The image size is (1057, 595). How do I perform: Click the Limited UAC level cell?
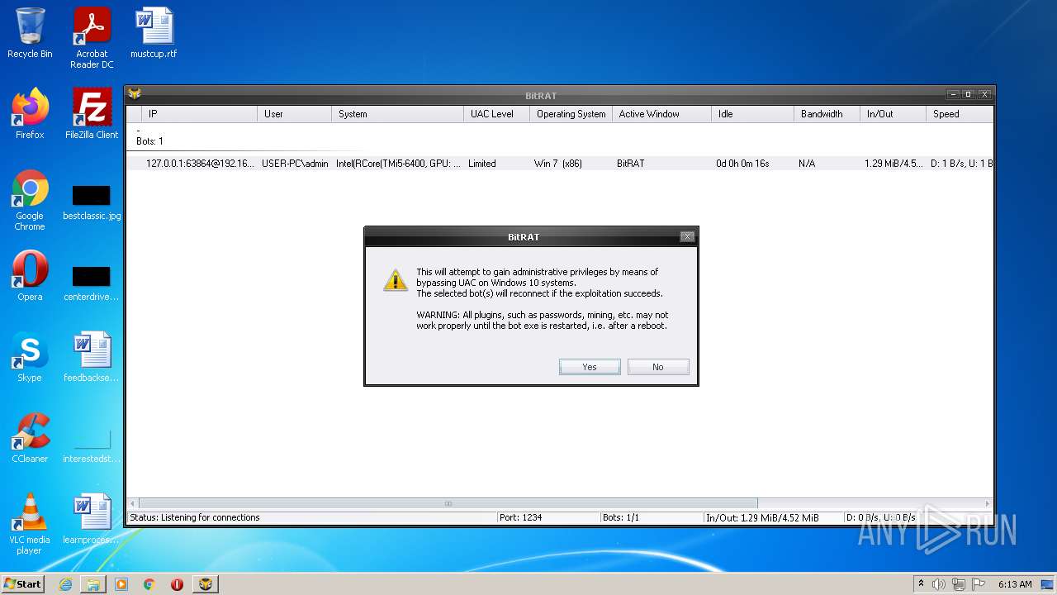click(x=482, y=164)
